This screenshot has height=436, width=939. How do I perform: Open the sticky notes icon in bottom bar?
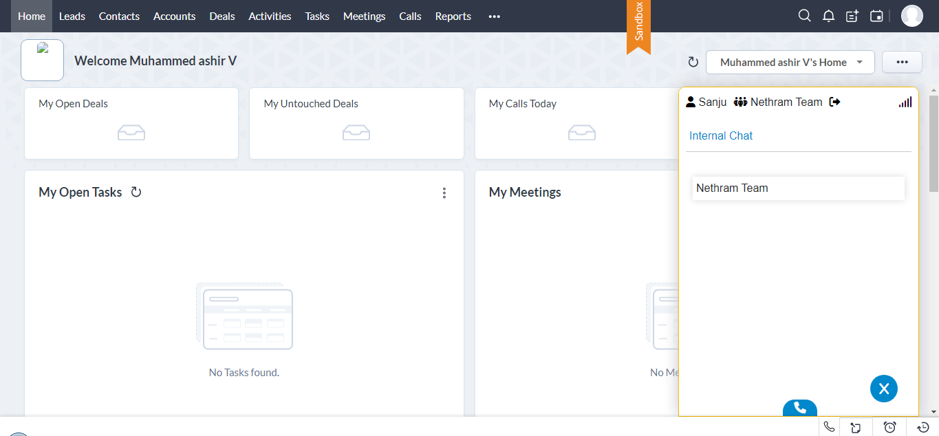pos(855,428)
